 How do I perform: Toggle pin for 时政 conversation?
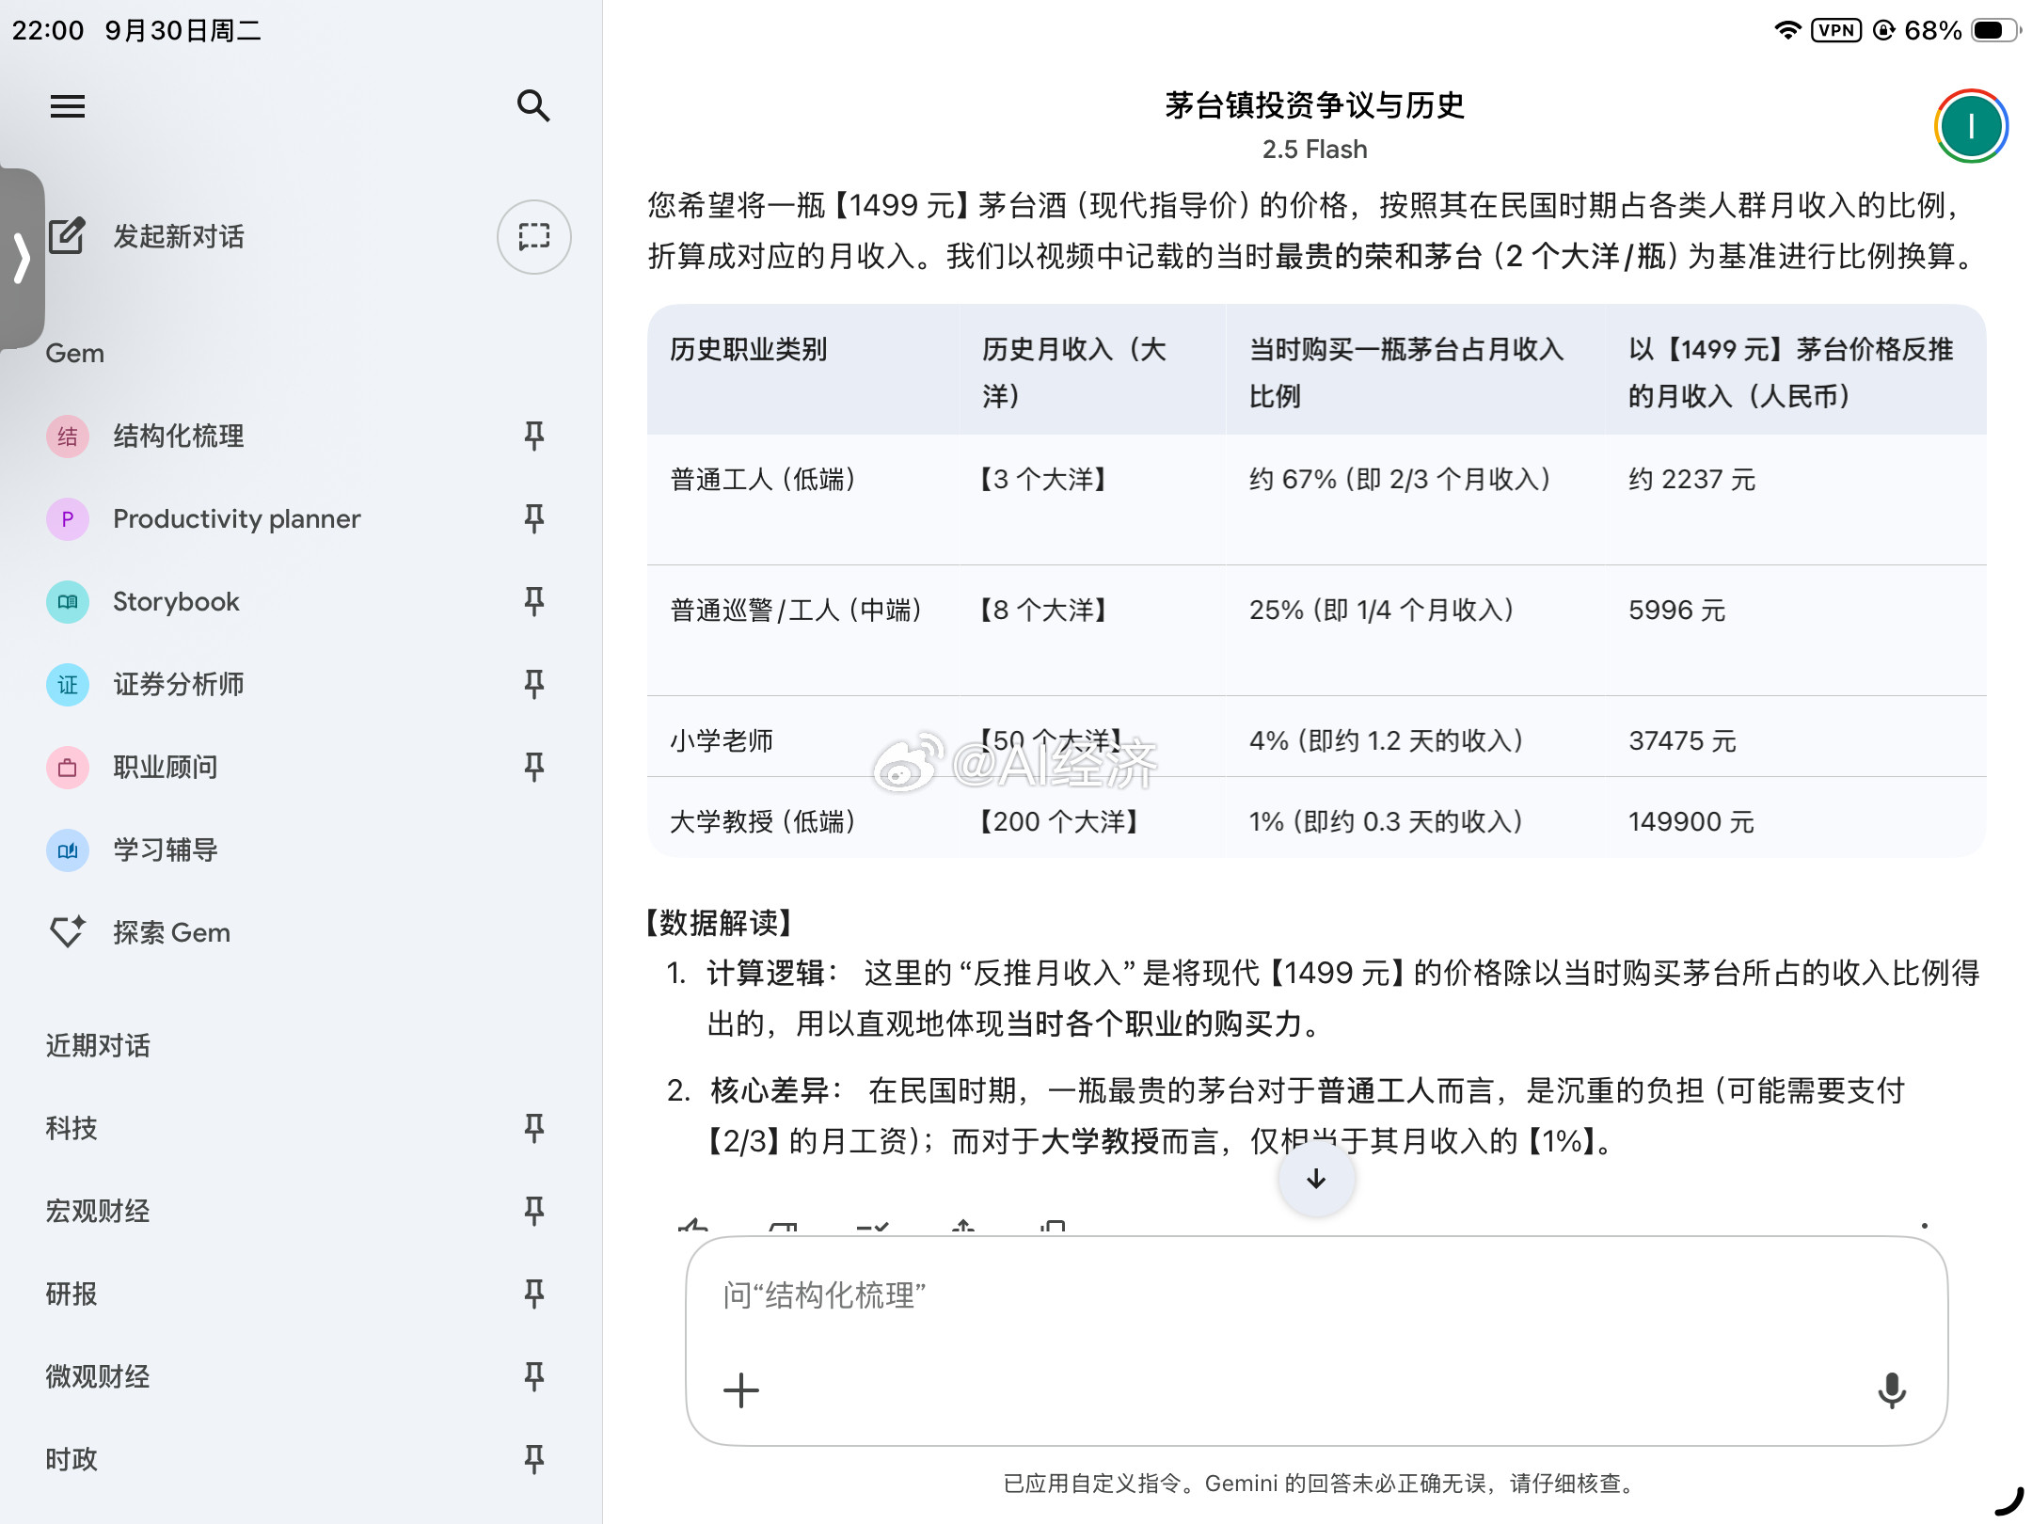[533, 1459]
